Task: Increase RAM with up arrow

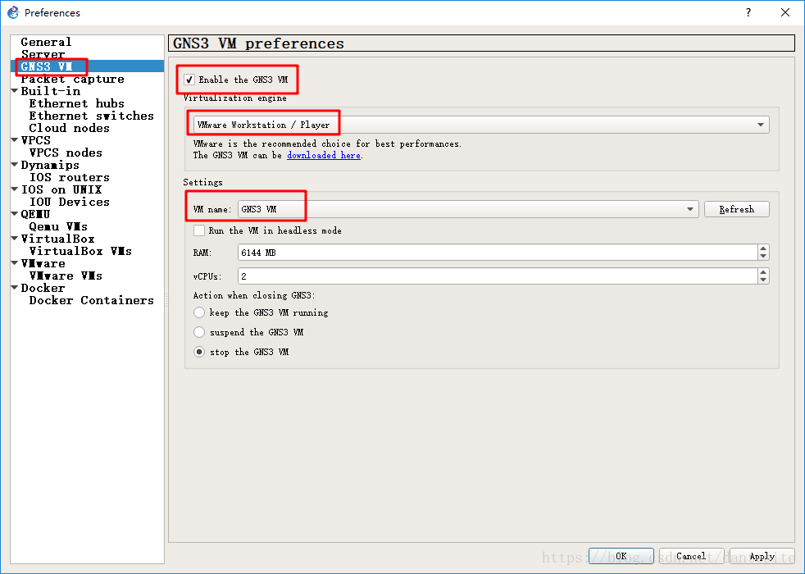Action: [x=763, y=248]
